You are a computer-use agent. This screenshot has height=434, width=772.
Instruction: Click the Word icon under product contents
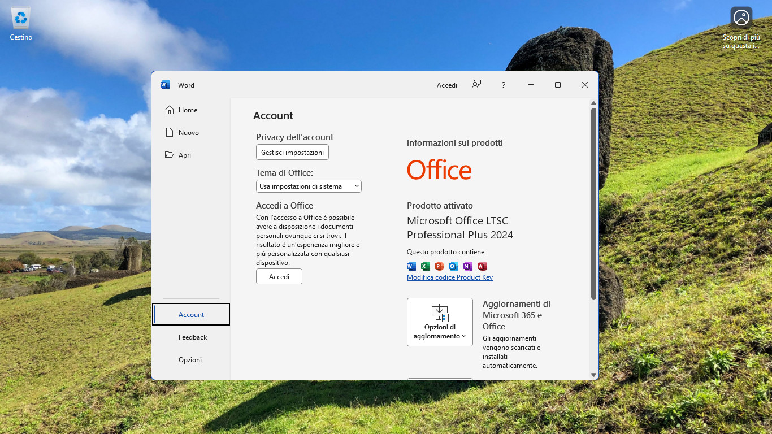pyautogui.click(x=411, y=266)
